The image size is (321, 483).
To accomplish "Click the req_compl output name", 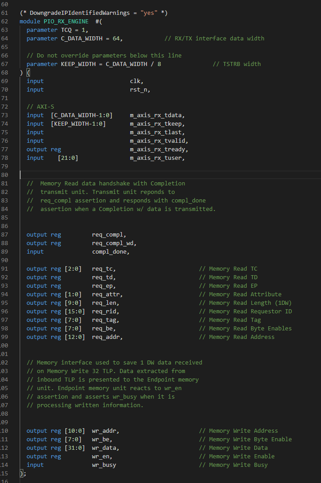I will (x=107, y=235).
